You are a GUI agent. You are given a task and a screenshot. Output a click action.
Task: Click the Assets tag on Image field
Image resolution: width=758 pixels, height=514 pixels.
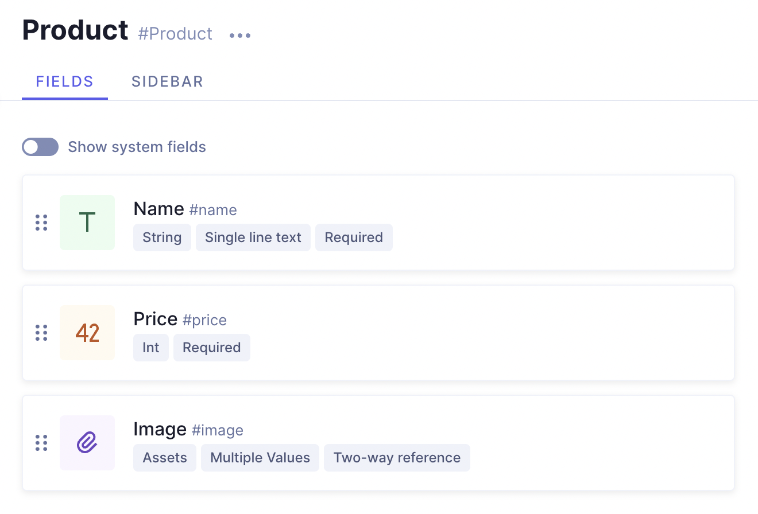(165, 458)
